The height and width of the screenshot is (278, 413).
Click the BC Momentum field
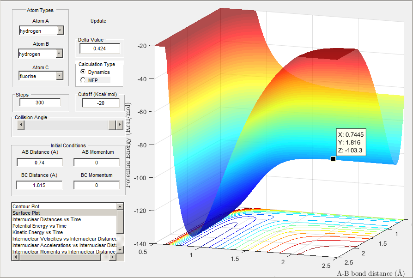pyautogui.click(x=97, y=185)
